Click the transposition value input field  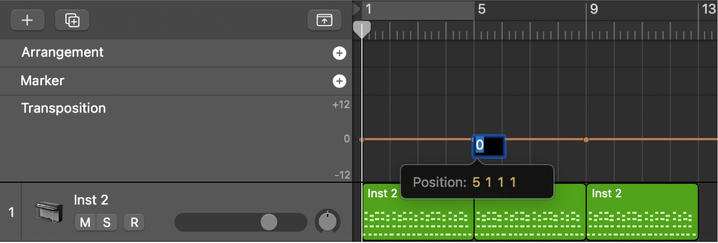click(489, 146)
